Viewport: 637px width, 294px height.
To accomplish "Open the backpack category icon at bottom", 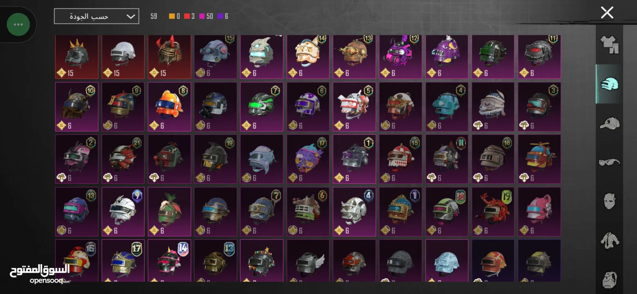I will click(609, 279).
